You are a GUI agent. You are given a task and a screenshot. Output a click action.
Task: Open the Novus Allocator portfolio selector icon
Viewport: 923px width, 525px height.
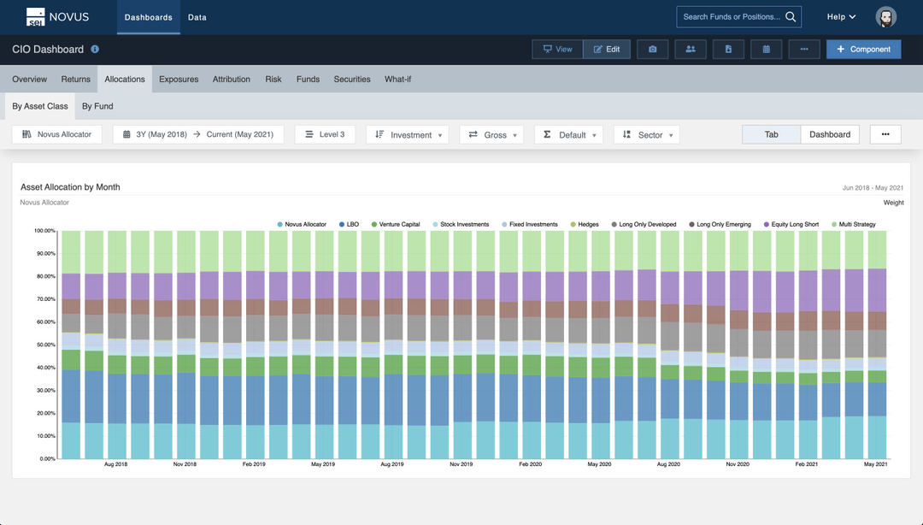[26, 133]
